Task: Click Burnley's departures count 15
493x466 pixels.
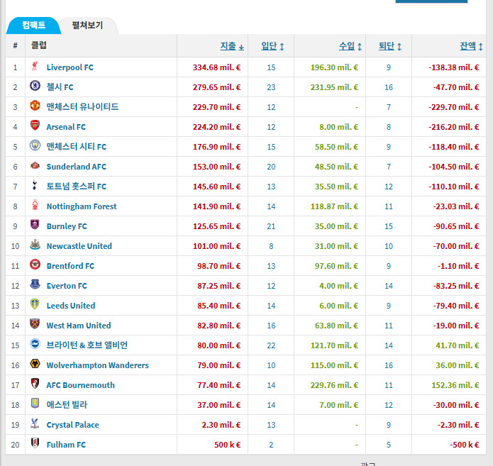Action: point(389,226)
